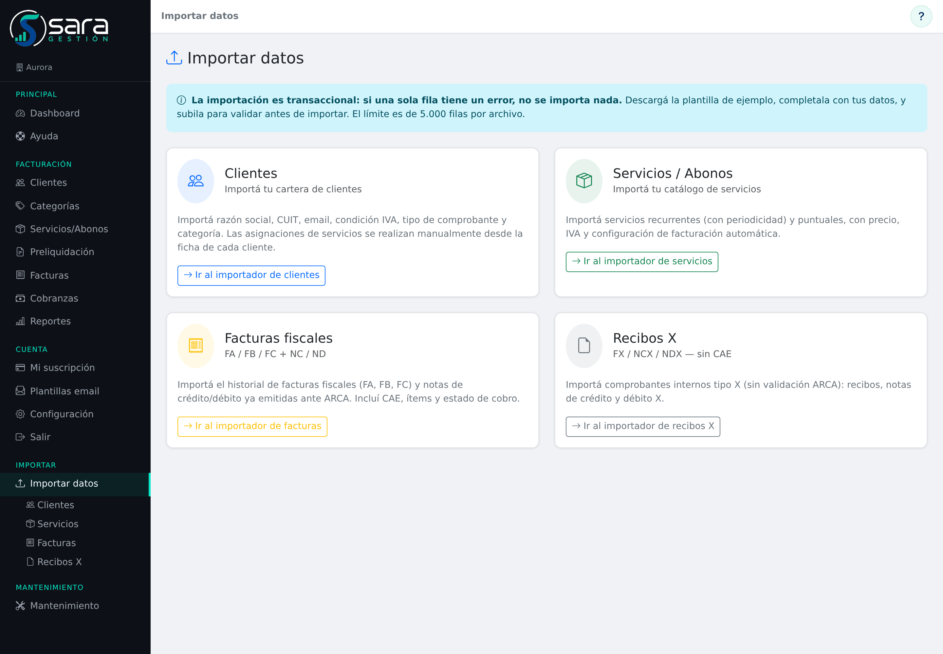The height and width of the screenshot is (654, 943).
Task: Select the Servicios sub-item under Importar datos
Action: pos(75,524)
